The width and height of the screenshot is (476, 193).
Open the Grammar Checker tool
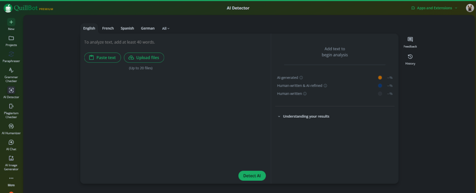tap(11, 70)
